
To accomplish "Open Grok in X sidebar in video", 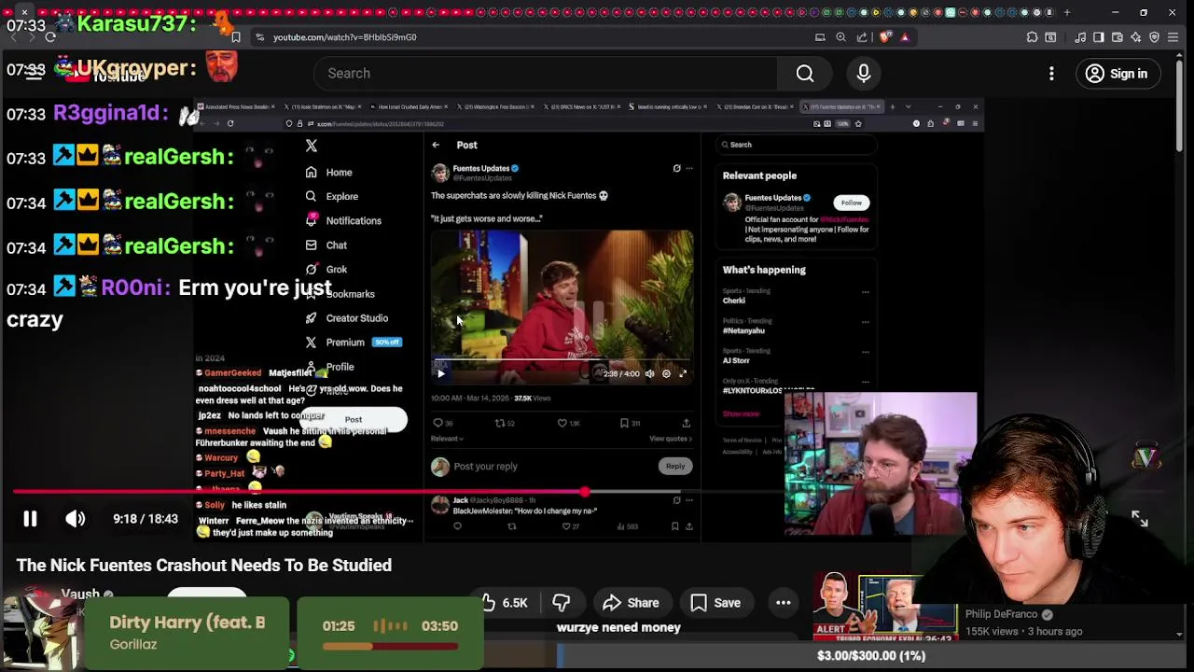I will 326,270.
